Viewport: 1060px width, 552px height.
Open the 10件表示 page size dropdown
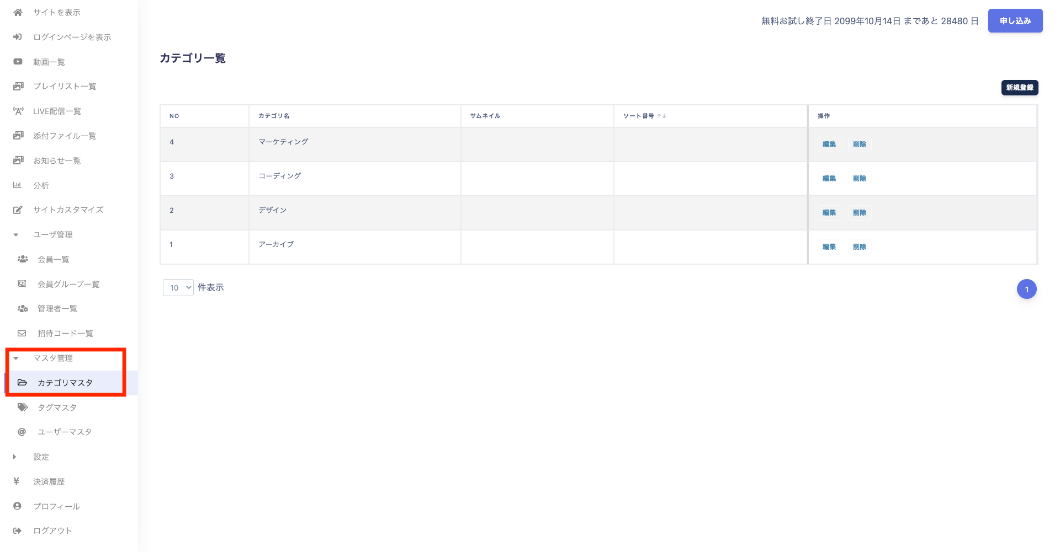[178, 287]
